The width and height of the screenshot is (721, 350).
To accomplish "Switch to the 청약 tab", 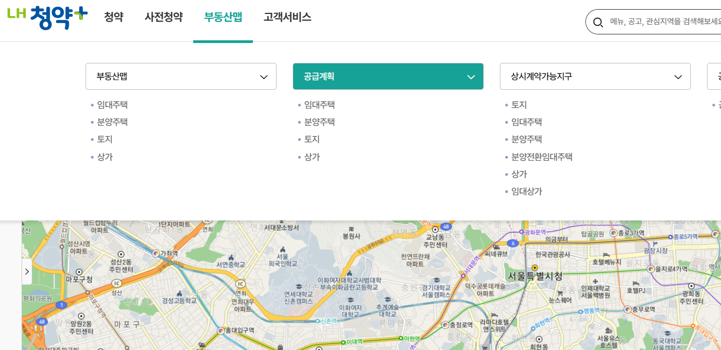I will [x=114, y=17].
